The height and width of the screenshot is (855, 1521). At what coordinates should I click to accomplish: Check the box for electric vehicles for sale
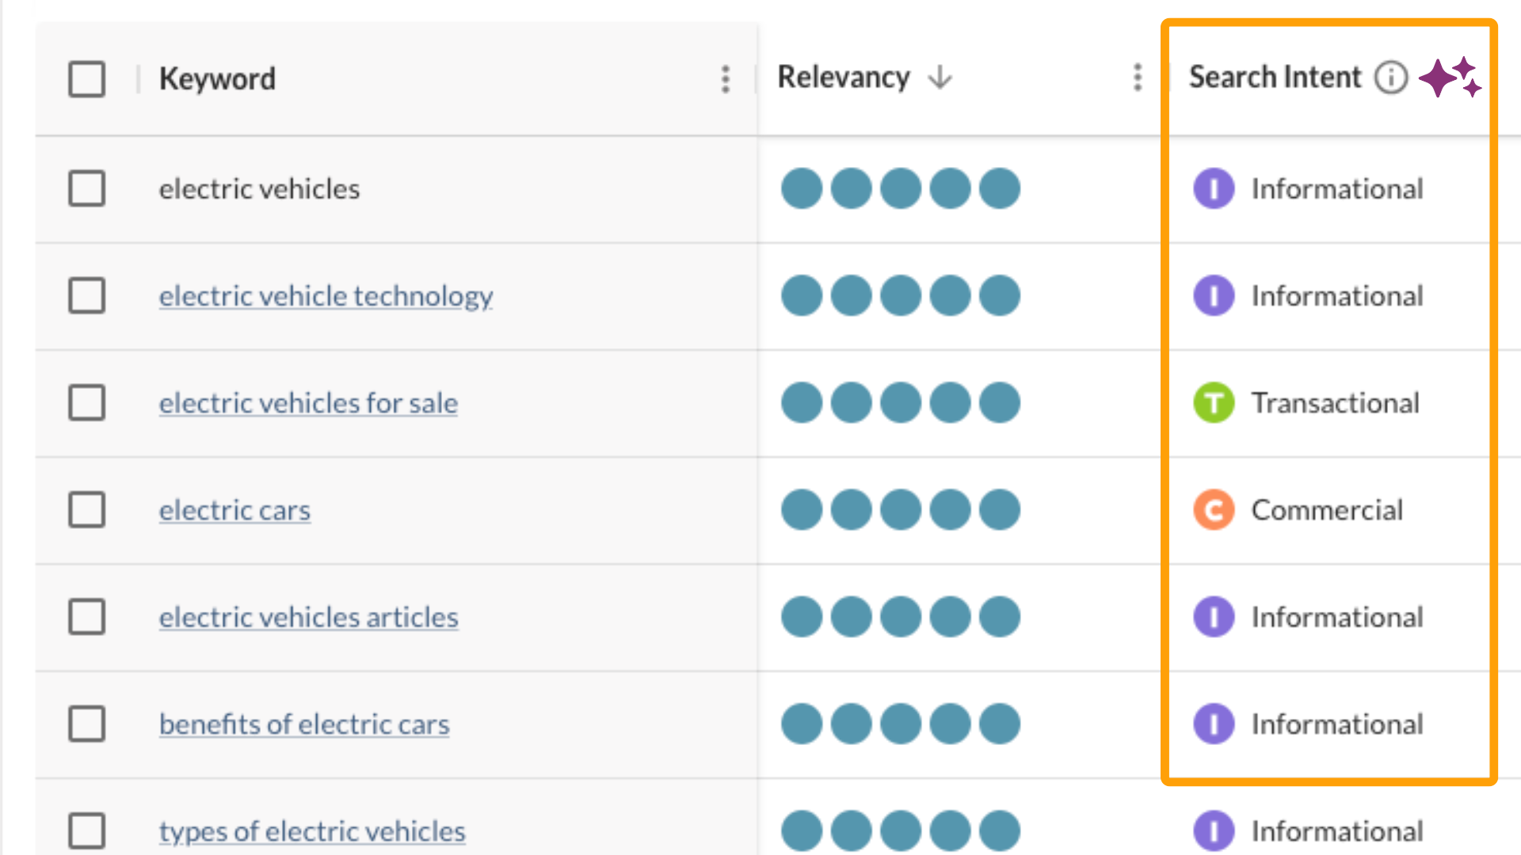point(87,403)
